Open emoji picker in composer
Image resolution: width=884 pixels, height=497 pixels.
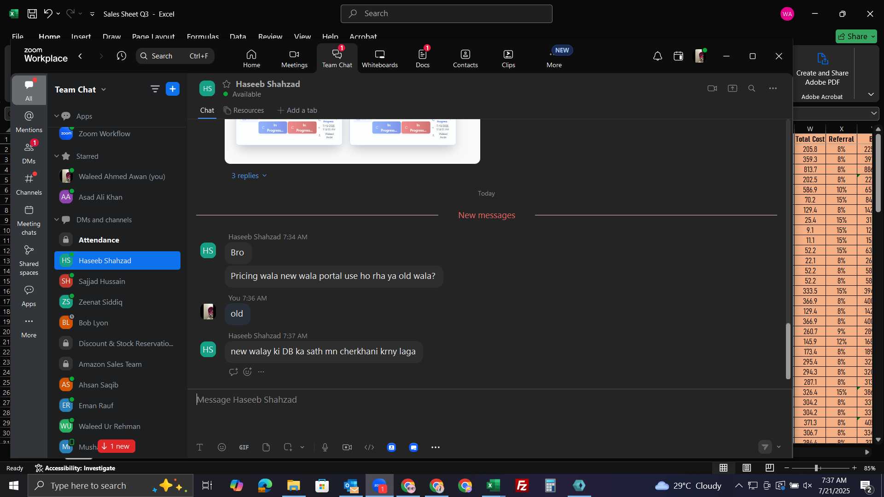(222, 447)
